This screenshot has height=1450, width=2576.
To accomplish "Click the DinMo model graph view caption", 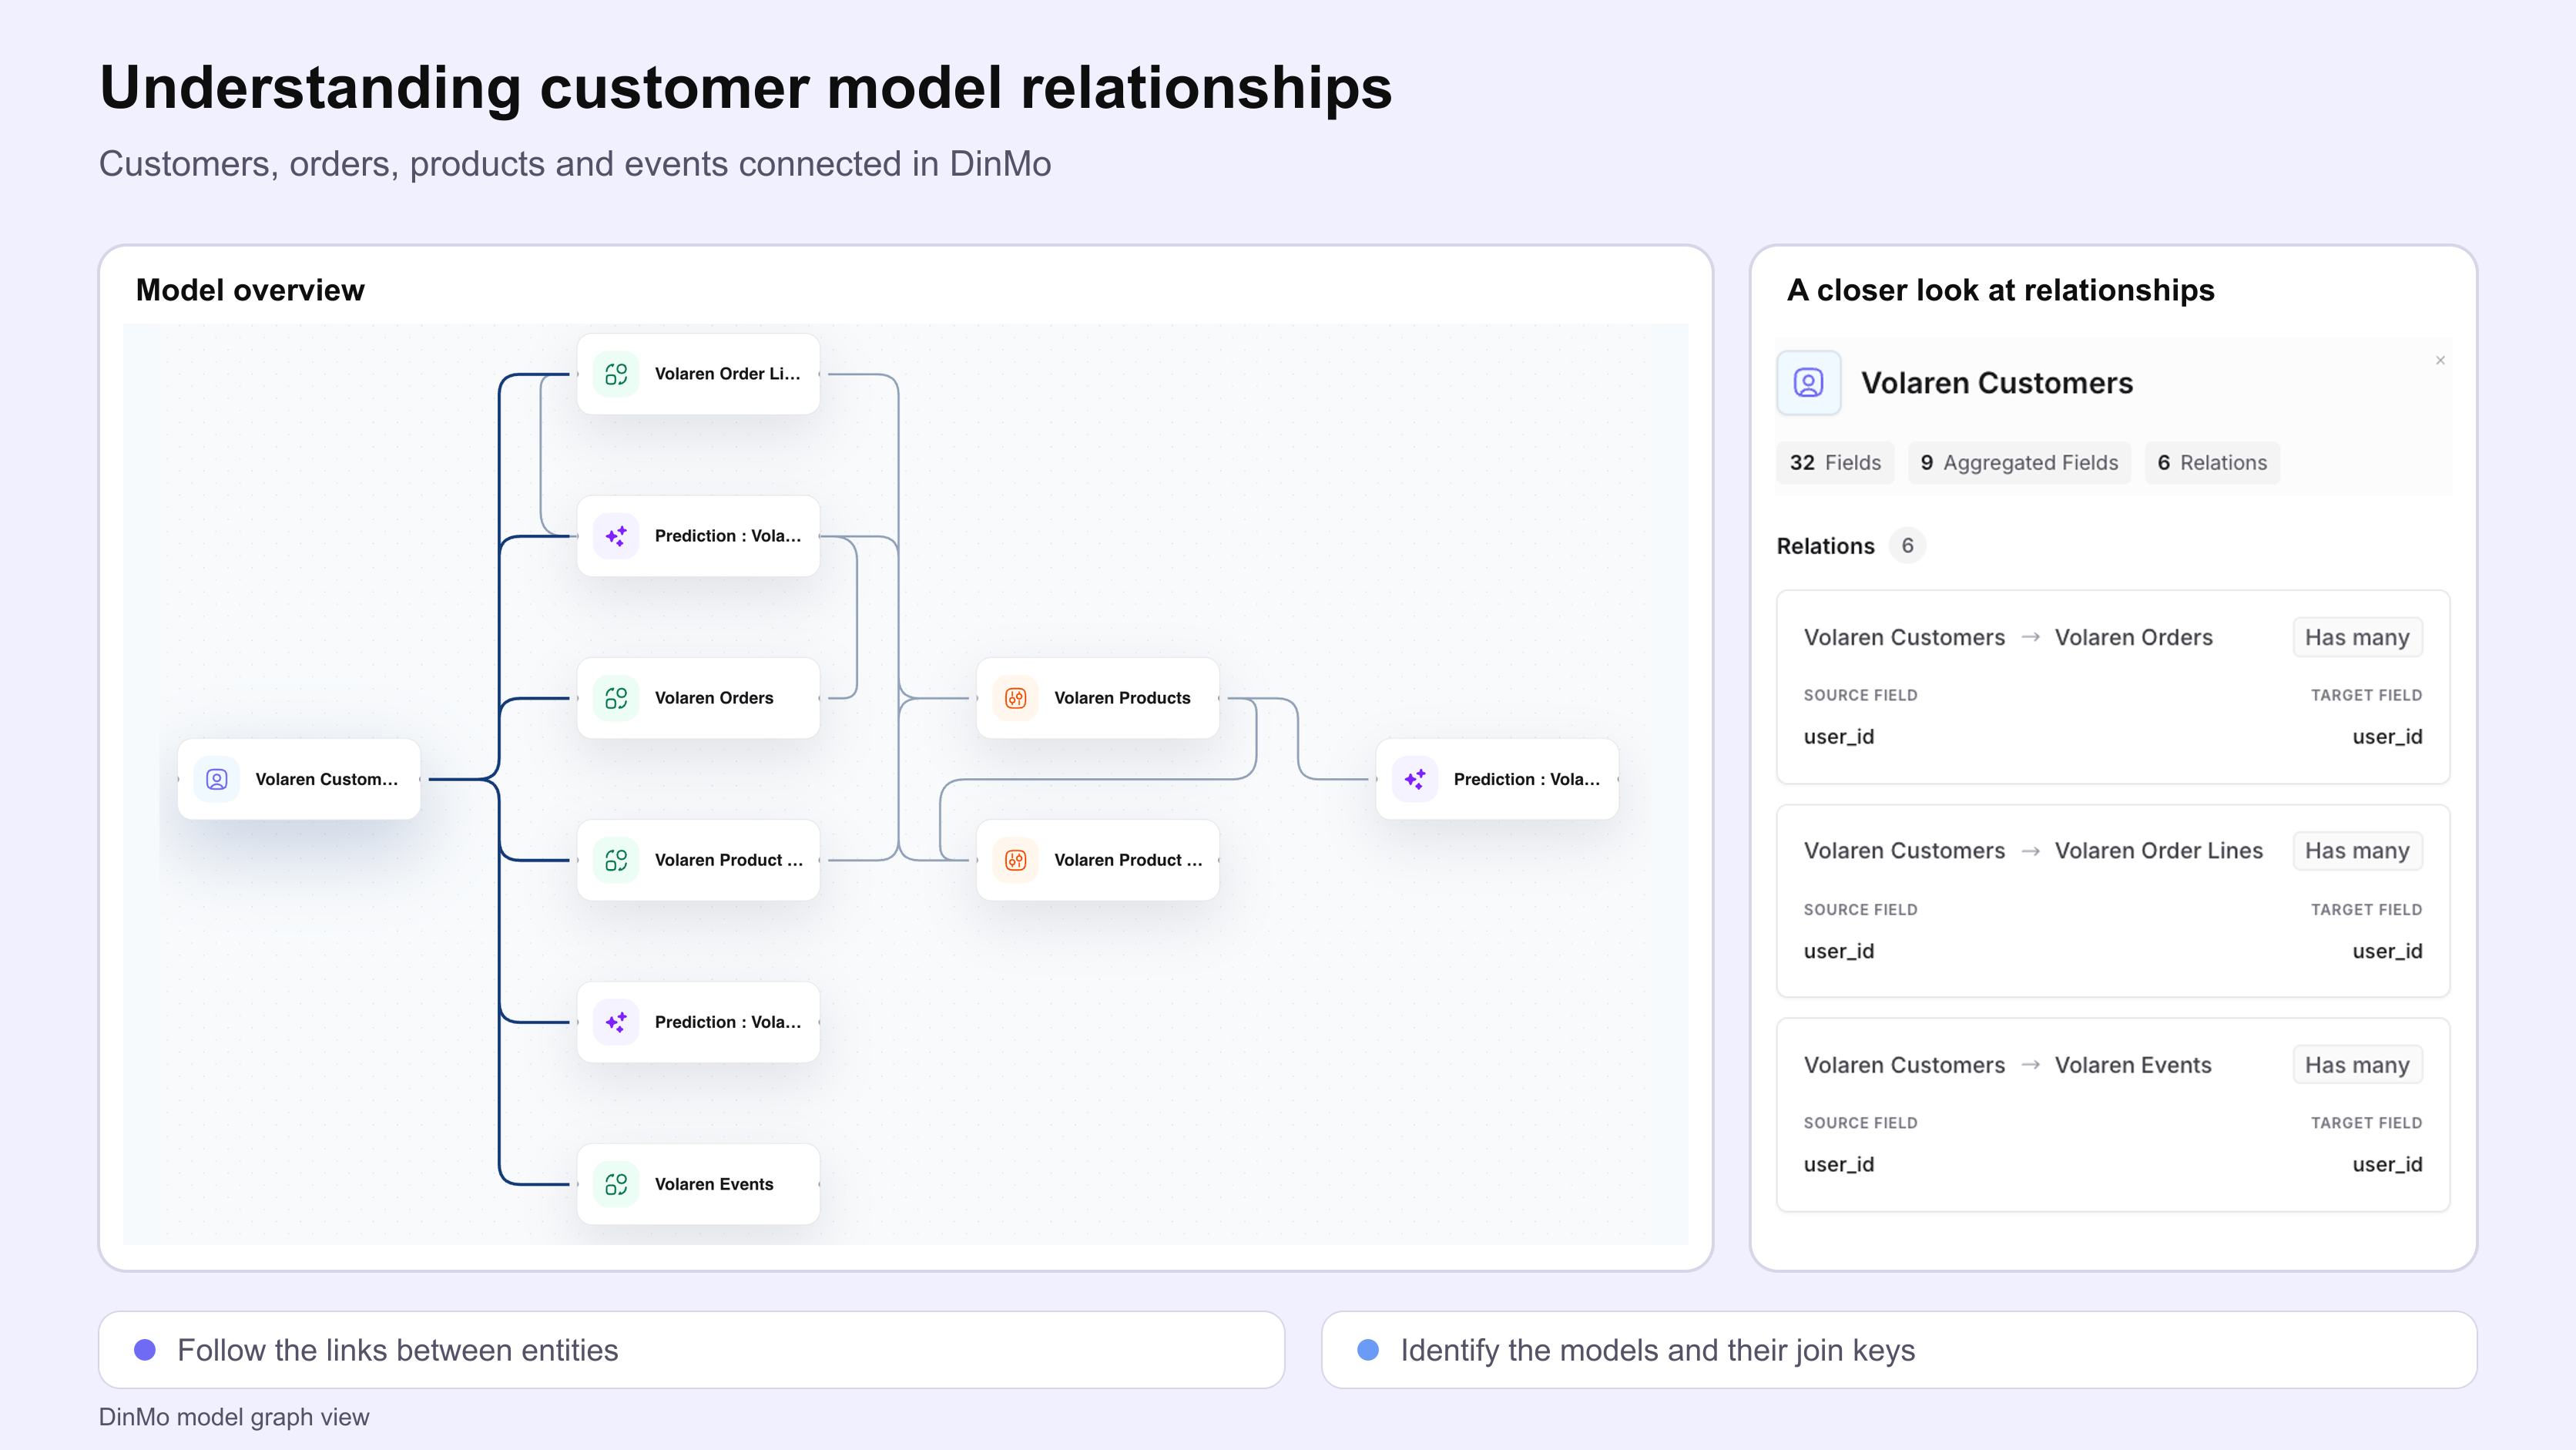I will [234, 1417].
